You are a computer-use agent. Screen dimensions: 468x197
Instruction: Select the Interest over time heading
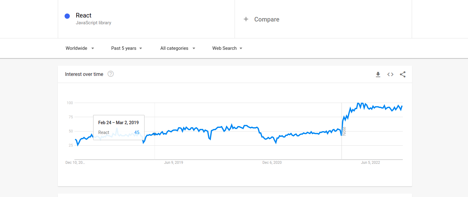(x=84, y=74)
